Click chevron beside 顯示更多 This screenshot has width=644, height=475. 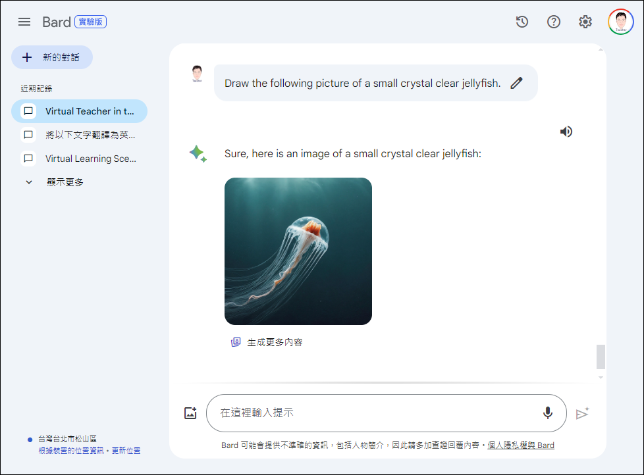[x=29, y=182]
